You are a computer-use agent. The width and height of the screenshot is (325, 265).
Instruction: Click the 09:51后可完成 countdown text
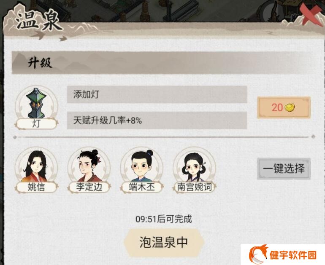(164, 219)
